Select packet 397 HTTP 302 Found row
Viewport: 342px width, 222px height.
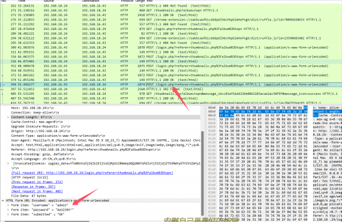171,89
